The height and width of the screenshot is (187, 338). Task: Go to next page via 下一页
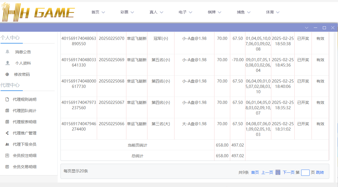coord(288,172)
